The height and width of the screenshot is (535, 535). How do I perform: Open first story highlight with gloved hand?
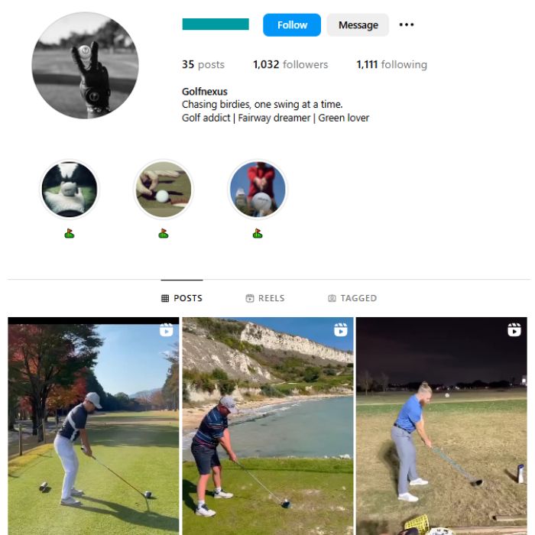click(70, 190)
